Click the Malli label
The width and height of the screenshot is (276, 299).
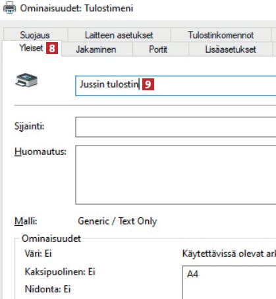pos(26,221)
